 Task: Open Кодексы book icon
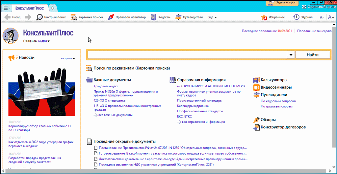click(x=153, y=17)
